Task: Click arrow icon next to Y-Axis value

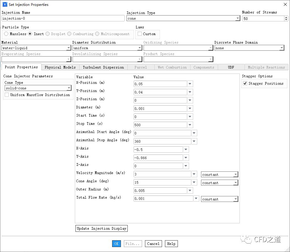Action: 186,158
